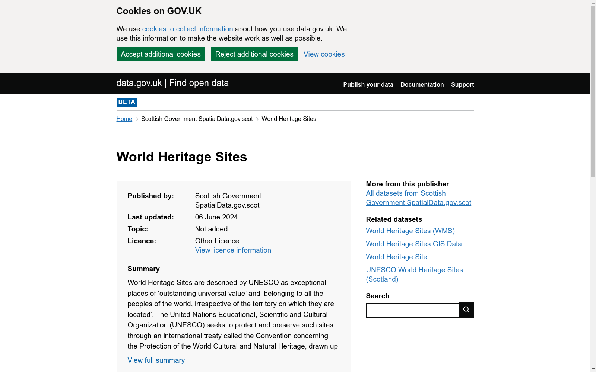The width and height of the screenshot is (596, 372).
Task: Click the 'Topic:' label
Action: [x=138, y=229]
